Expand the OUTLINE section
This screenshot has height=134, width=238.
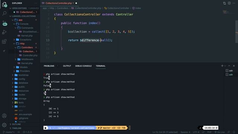10,124
